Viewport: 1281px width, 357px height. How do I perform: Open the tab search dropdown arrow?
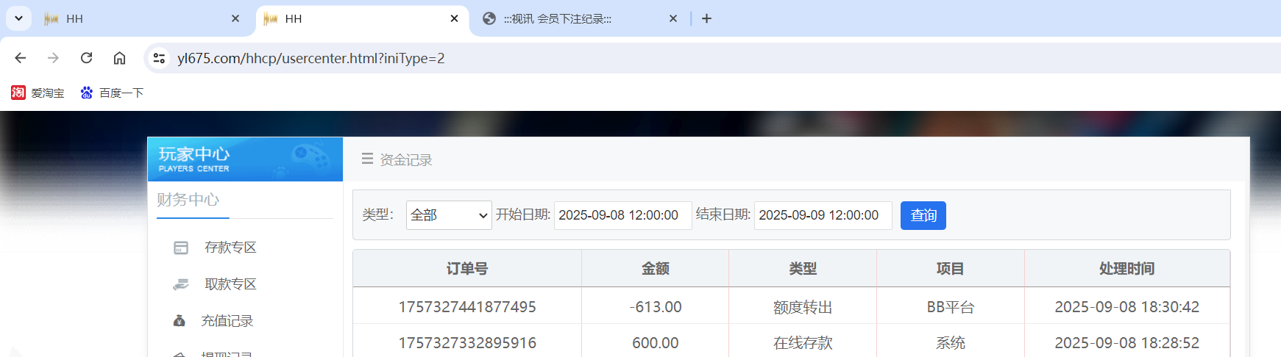(x=18, y=18)
